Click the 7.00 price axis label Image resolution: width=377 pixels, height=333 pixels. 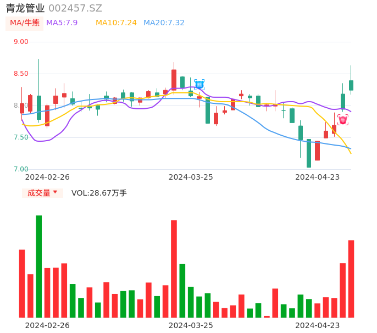[x=21, y=169]
